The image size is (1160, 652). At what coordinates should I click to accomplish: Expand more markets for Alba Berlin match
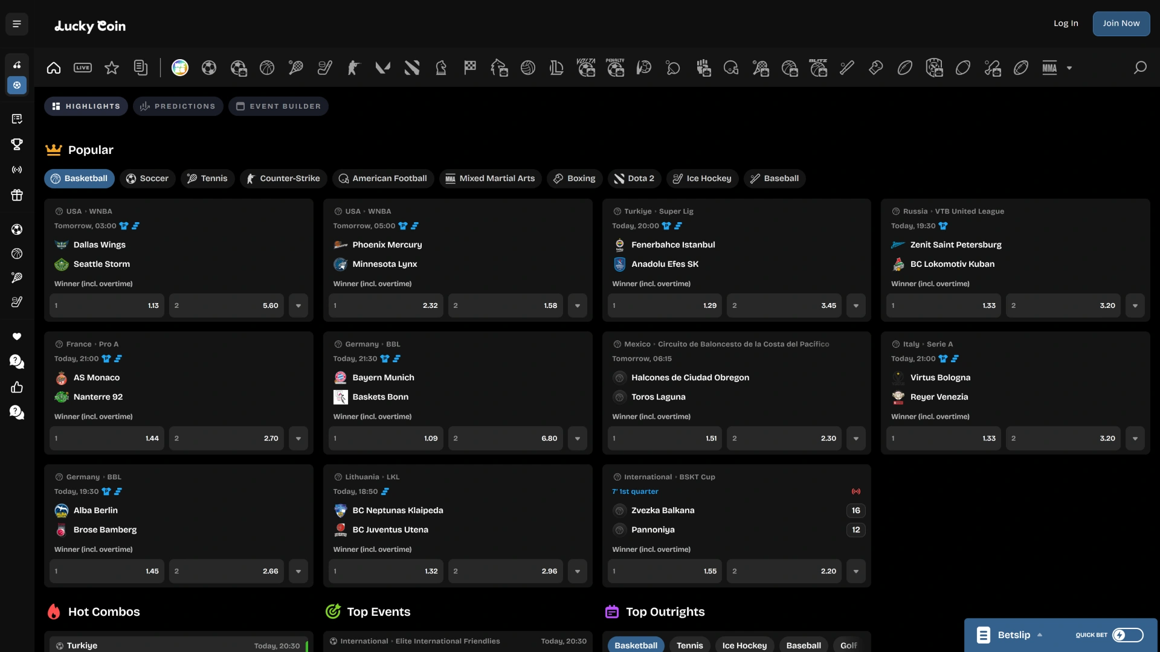coord(298,571)
